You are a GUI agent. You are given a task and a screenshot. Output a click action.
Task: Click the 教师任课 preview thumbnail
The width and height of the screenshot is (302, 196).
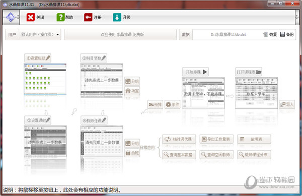point(102,142)
